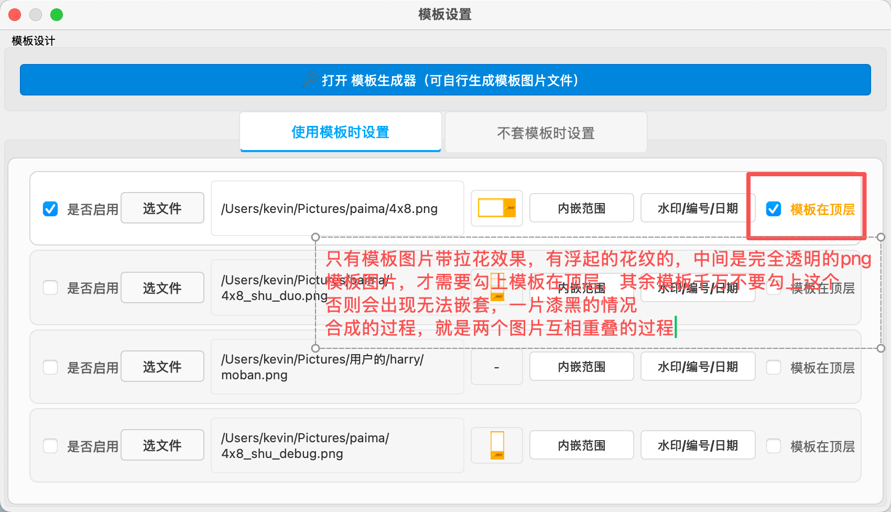
Task: Enable the 4x8_shu_debug.png template row checkbox
Action: 50,446
